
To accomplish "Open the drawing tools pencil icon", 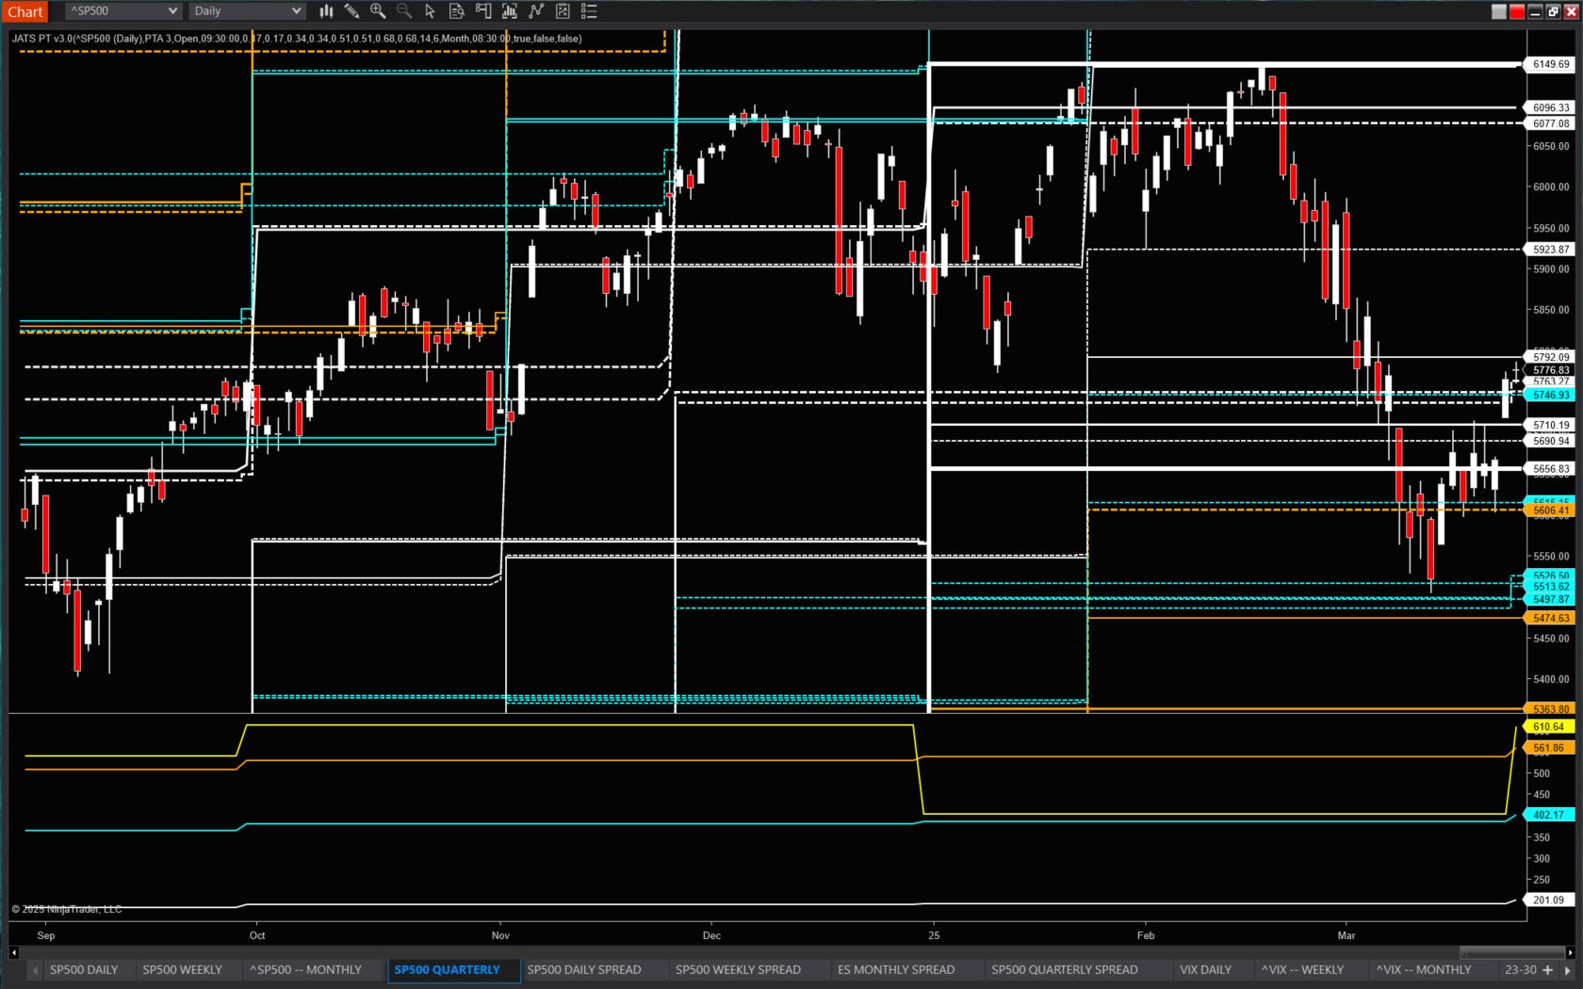I will [x=351, y=10].
